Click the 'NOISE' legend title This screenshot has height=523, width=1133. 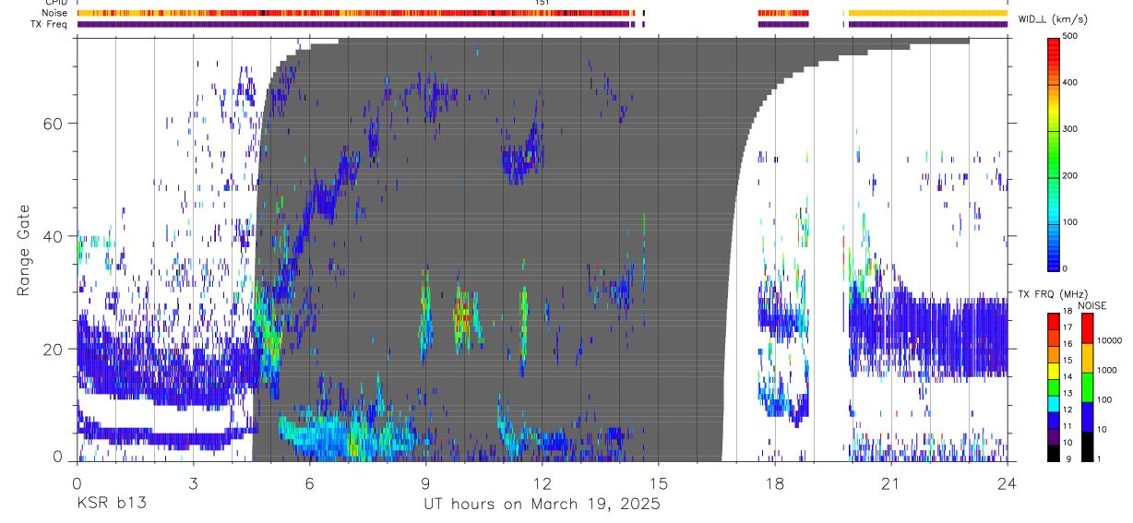(1094, 305)
